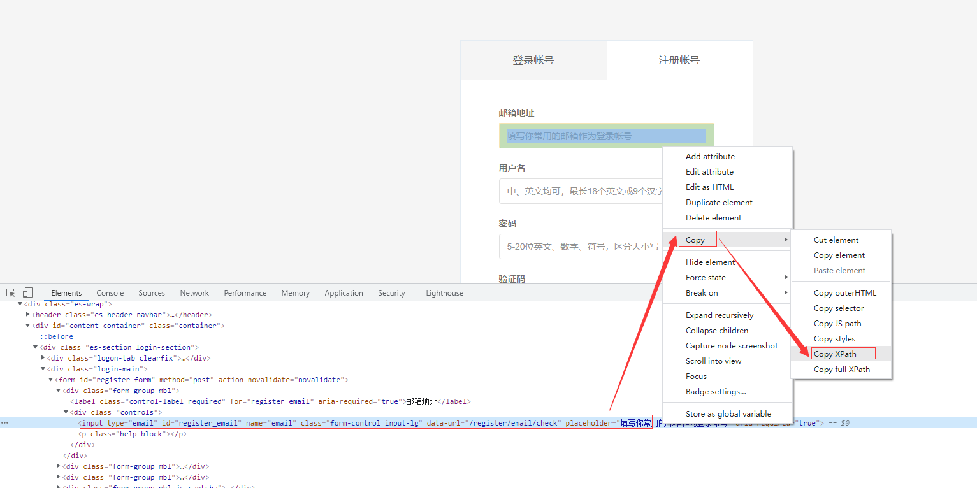Select Duplicate element menu entry
This screenshot has height=488, width=977.
click(x=727, y=203)
